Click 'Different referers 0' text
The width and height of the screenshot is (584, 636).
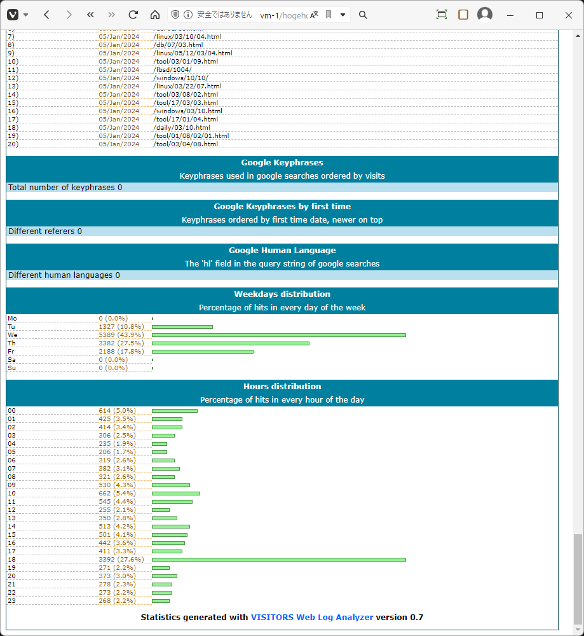[45, 232]
